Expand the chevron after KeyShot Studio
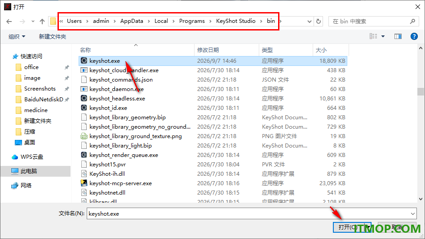This screenshot has width=425, height=239. tap(261, 21)
